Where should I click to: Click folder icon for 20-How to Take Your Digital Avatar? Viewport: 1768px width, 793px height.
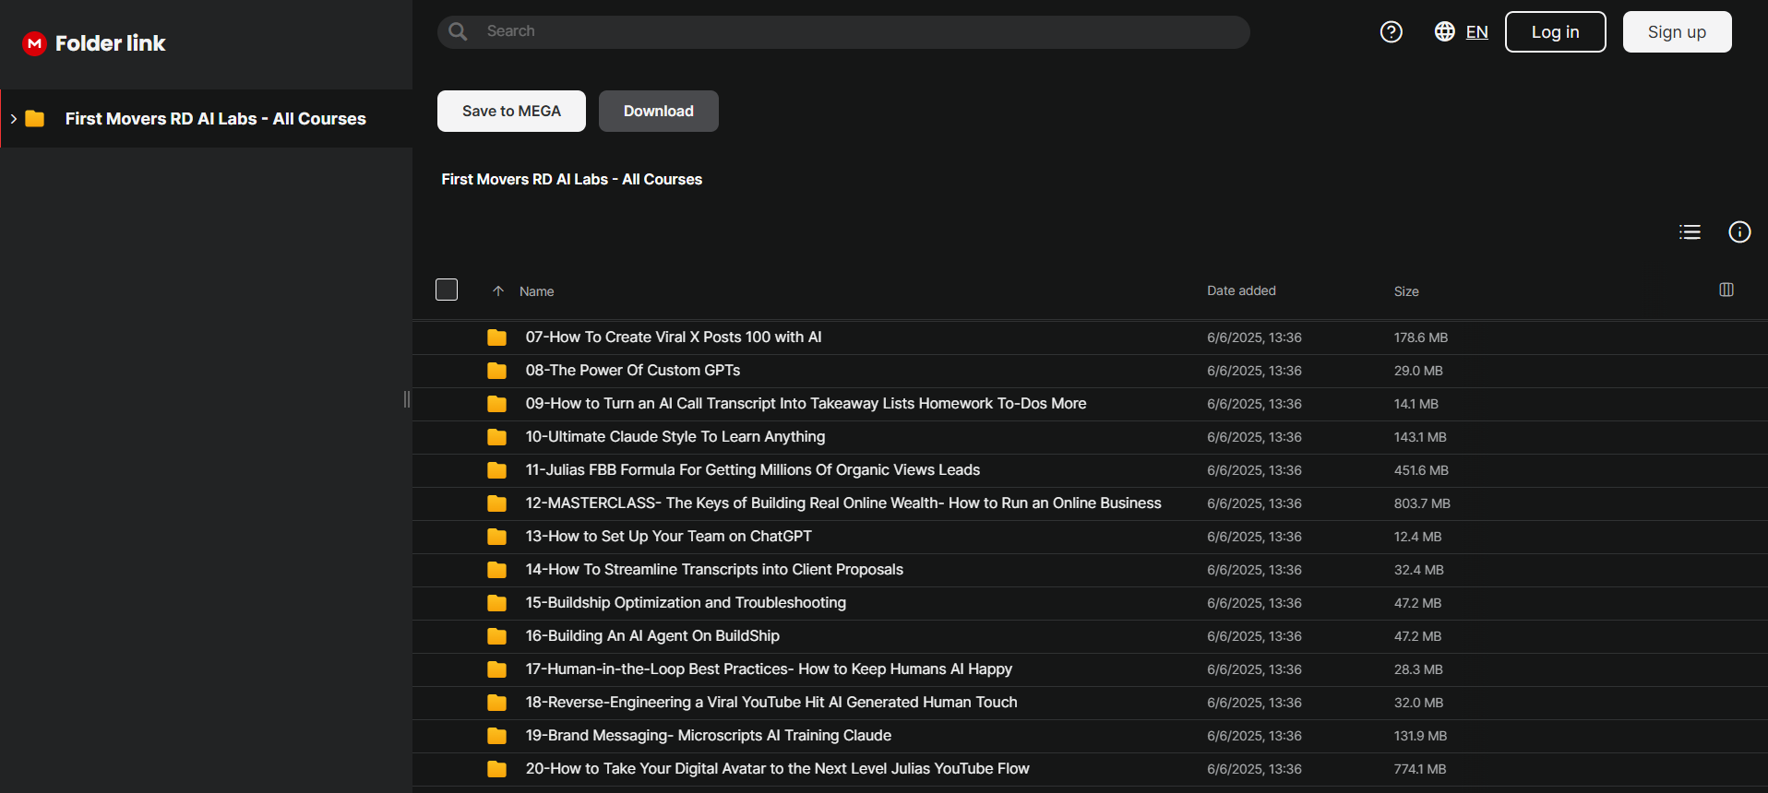496,769
